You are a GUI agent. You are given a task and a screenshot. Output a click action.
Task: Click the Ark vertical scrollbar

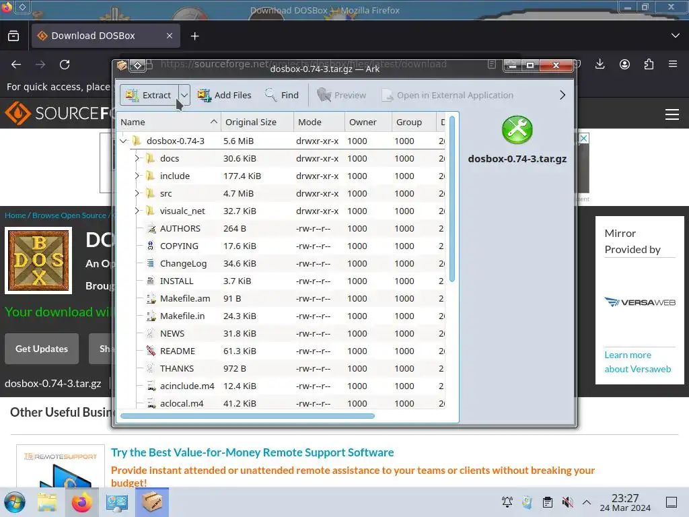point(452,199)
